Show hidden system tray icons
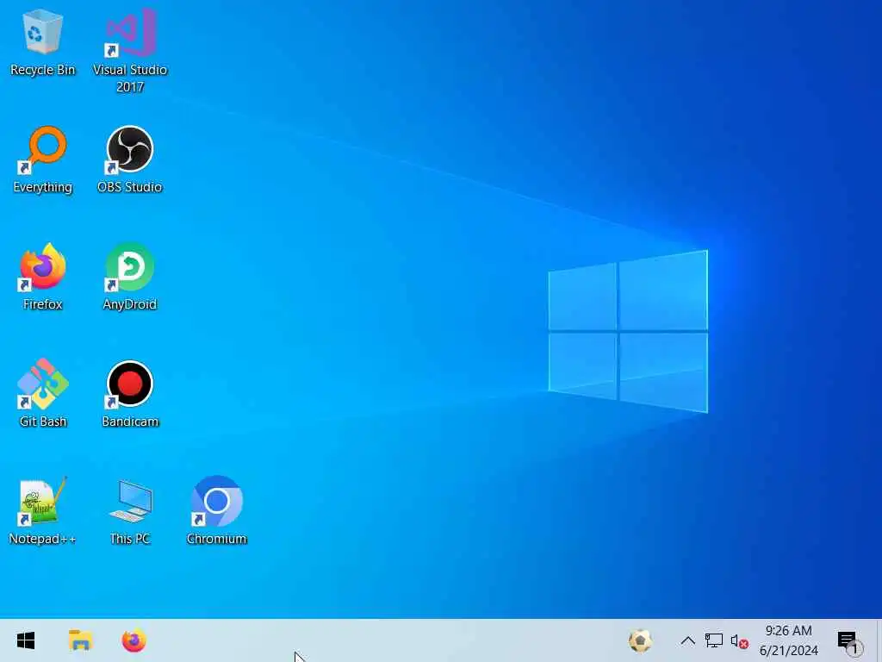Image resolution: width=882 pixels, height=662 pixels. [x=688, y=640]
